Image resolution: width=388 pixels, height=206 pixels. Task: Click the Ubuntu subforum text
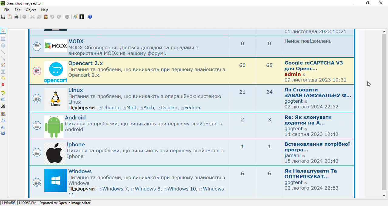point(111,108)
